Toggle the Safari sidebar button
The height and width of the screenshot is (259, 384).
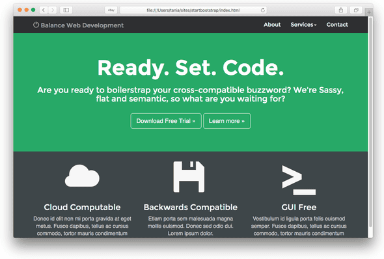click(66, 10)
